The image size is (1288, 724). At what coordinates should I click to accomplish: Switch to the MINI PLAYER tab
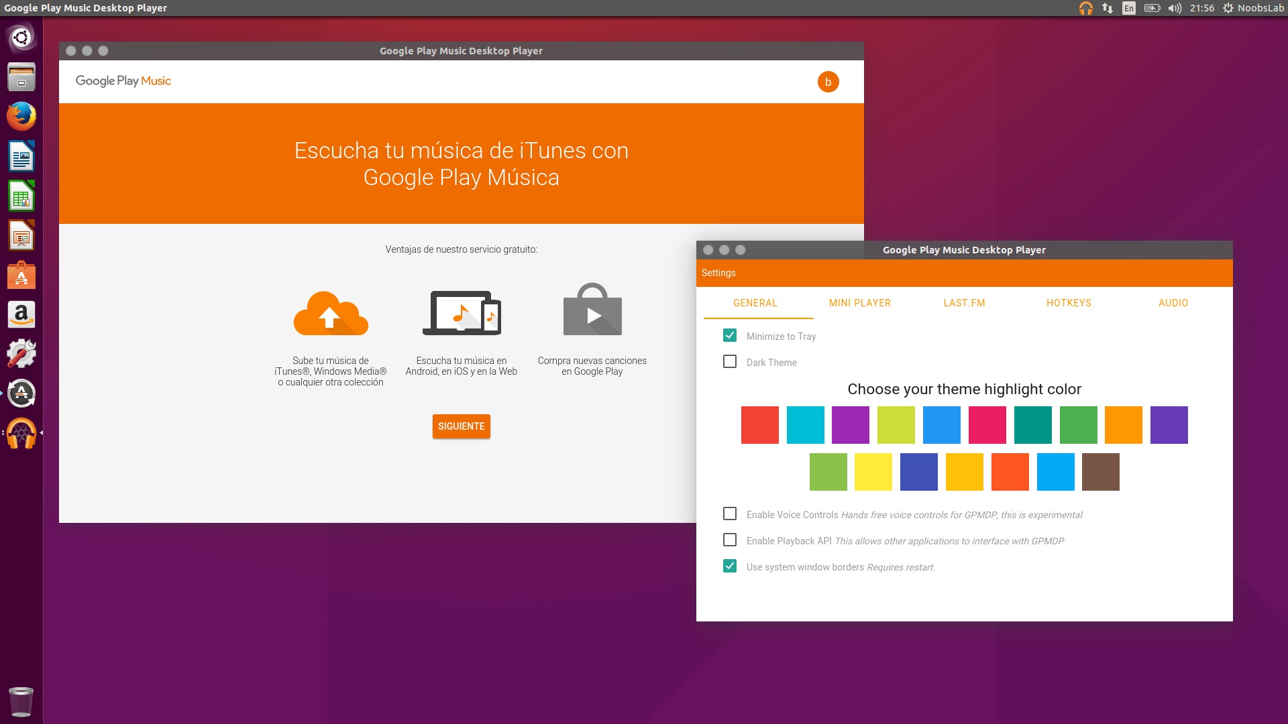(x=860, y=303)
